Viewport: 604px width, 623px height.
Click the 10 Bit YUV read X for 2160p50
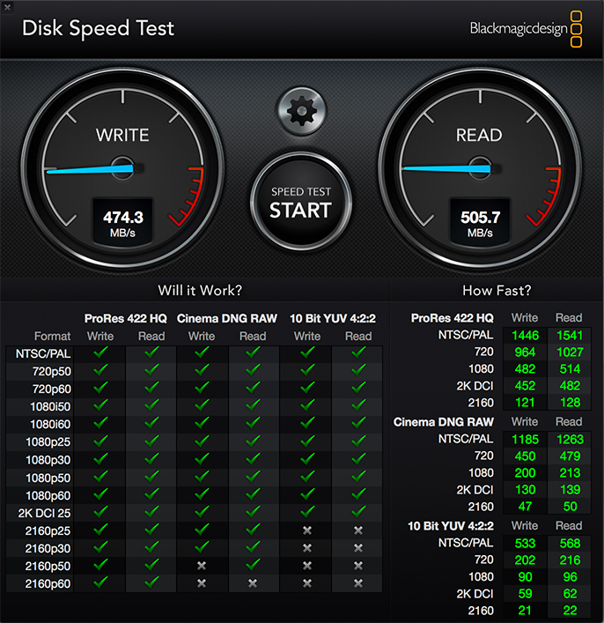[358, 566]
